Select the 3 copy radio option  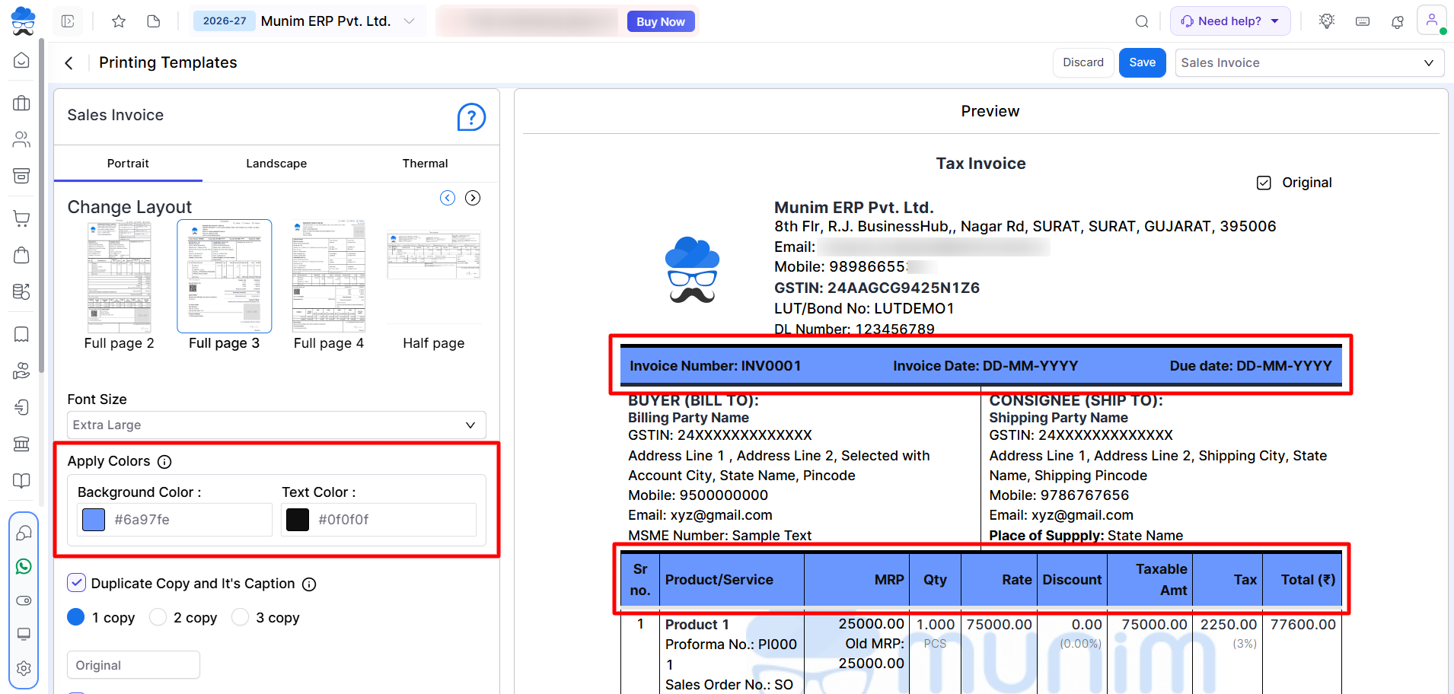pos(240,617)
